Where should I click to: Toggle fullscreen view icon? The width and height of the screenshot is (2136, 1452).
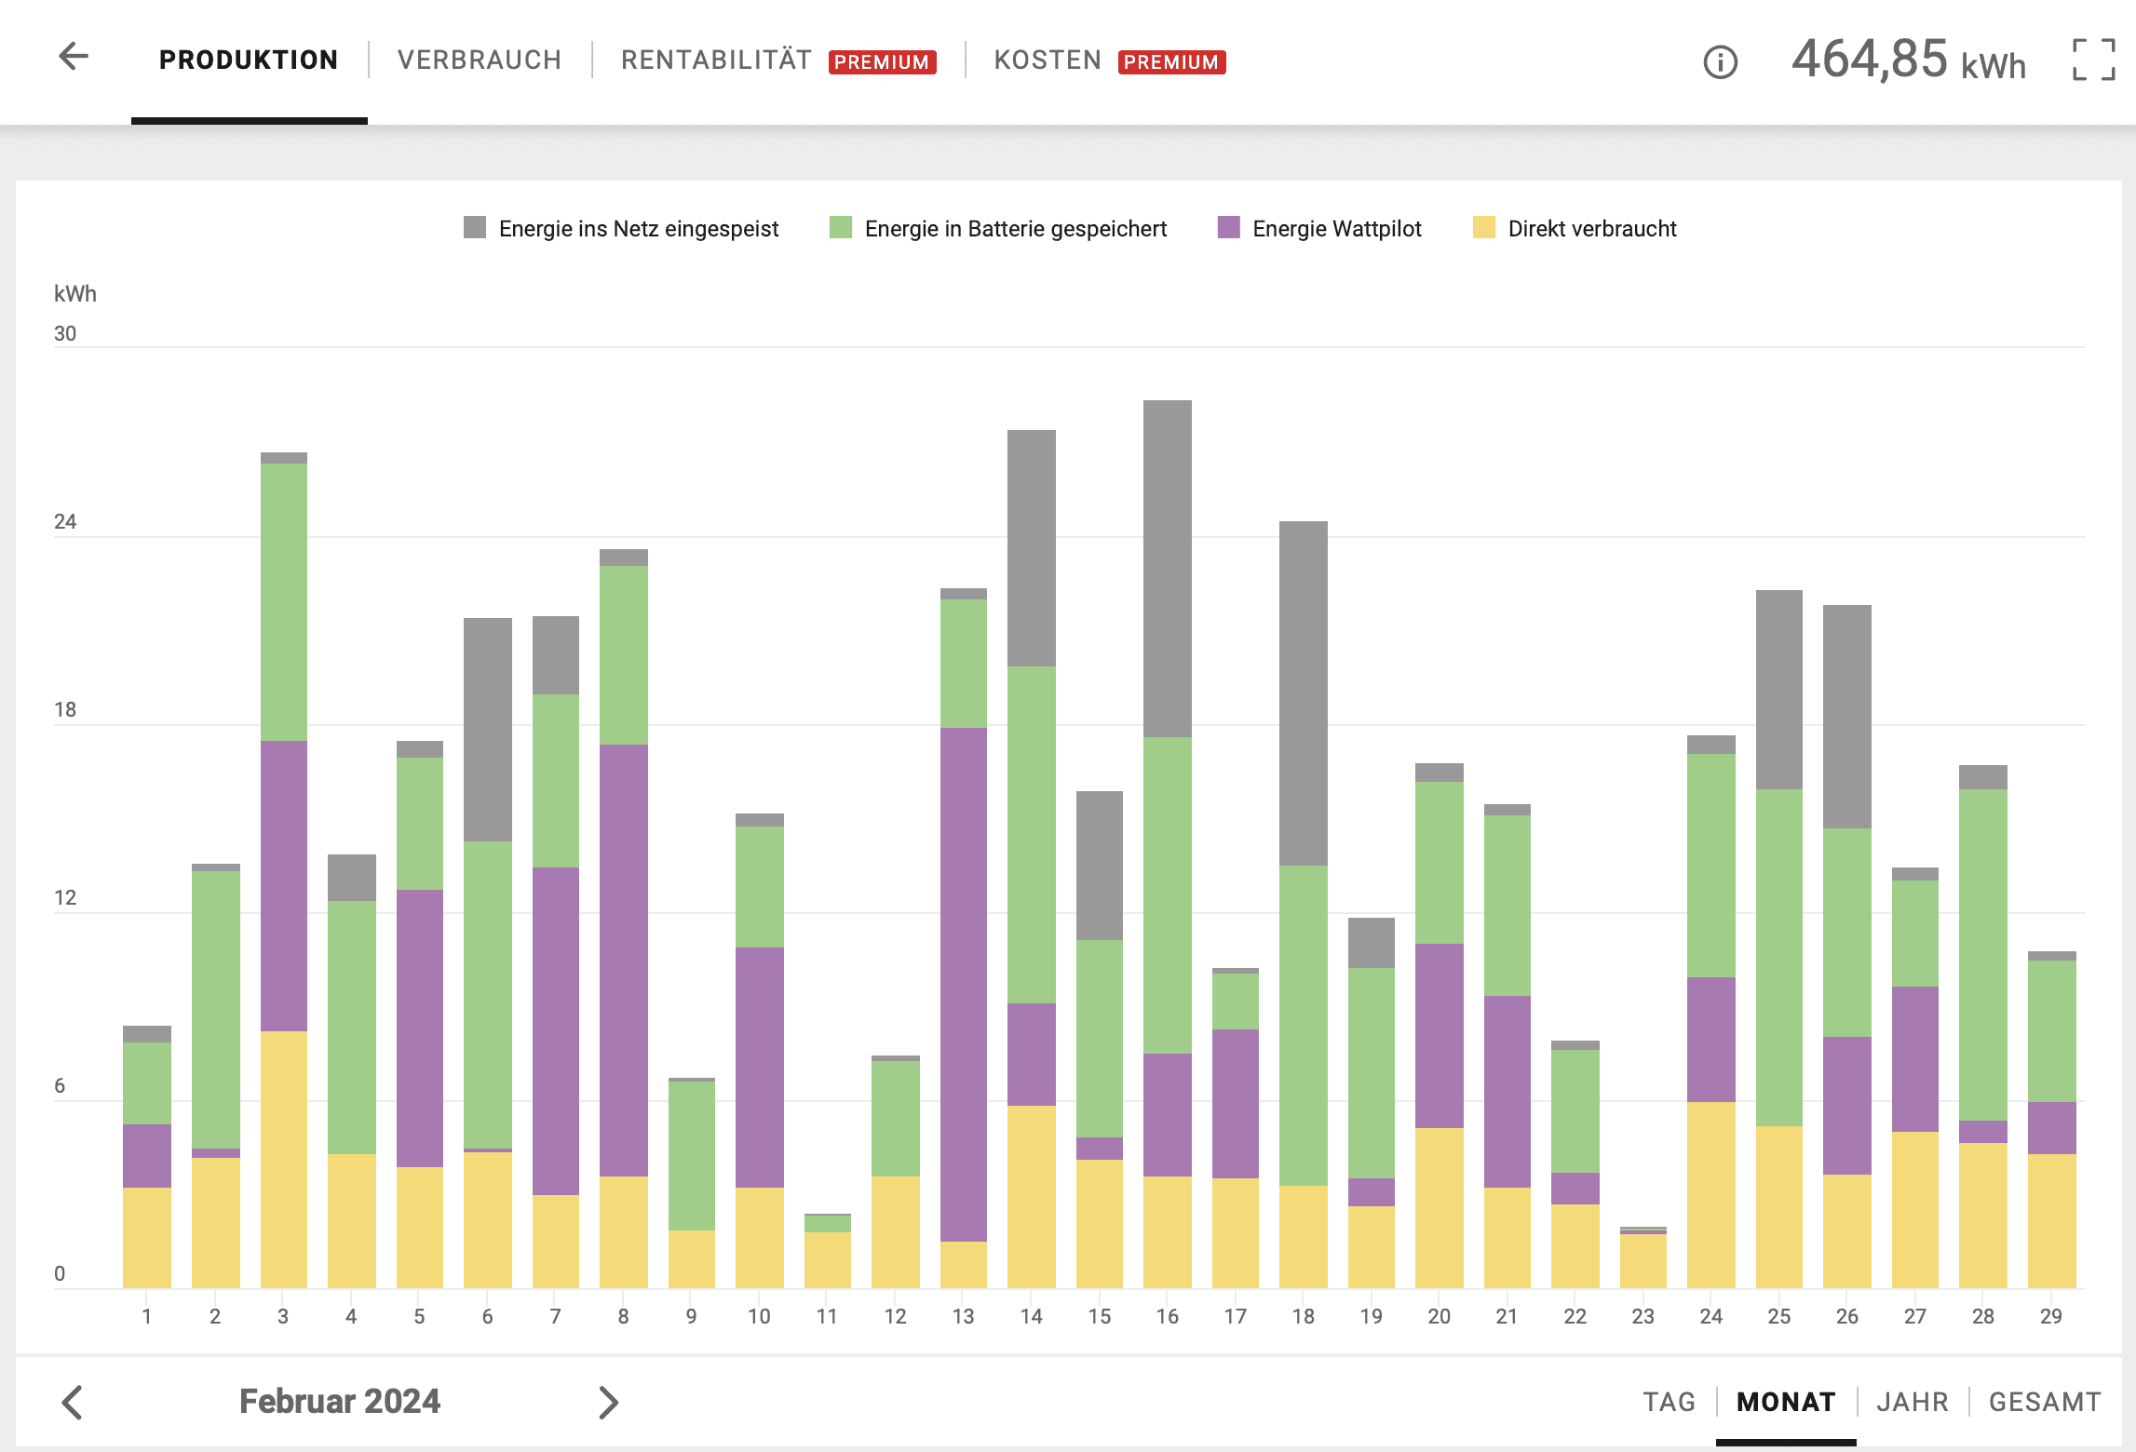pyautogui.click(x=2094, y=60)
